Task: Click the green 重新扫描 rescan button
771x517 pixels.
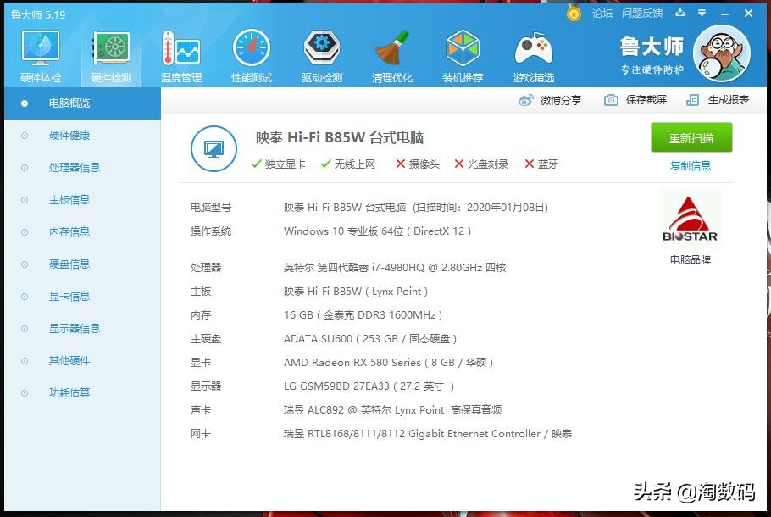Action: pyautogui.click(x=691, y=137)
